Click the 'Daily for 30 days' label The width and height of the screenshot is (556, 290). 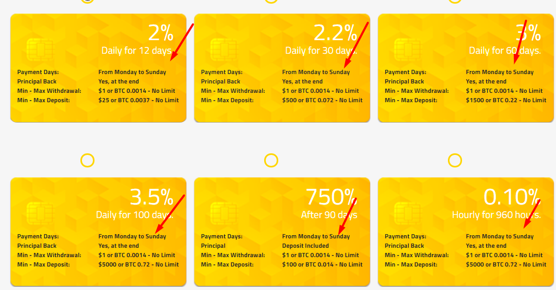coord(321,51)
